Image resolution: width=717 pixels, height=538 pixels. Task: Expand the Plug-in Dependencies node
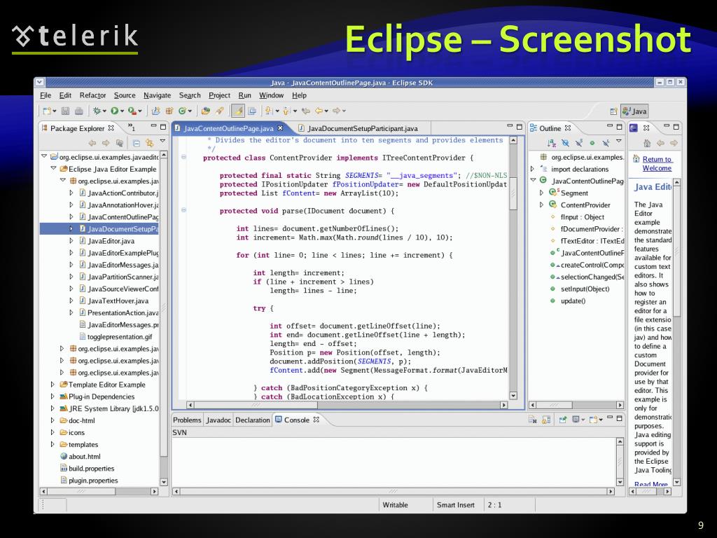[53, 396]
